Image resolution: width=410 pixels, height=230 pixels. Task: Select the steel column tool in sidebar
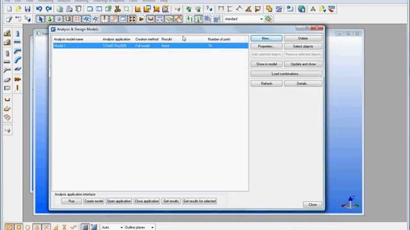click(17, 33)
